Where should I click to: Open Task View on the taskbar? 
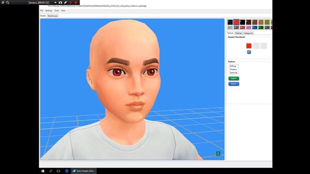point(58,171)
